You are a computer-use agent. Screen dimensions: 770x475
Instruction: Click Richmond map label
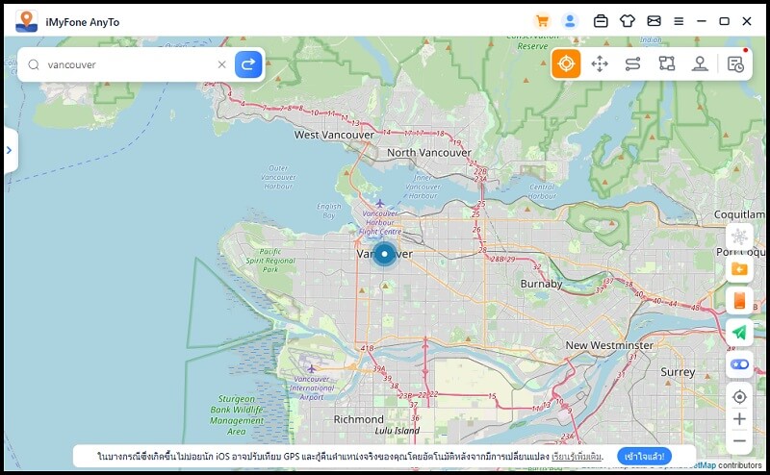pyautogui.click(x=358, y=419)
